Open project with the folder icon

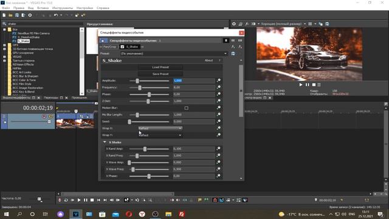pyautogui.click(x=10, y=15)
